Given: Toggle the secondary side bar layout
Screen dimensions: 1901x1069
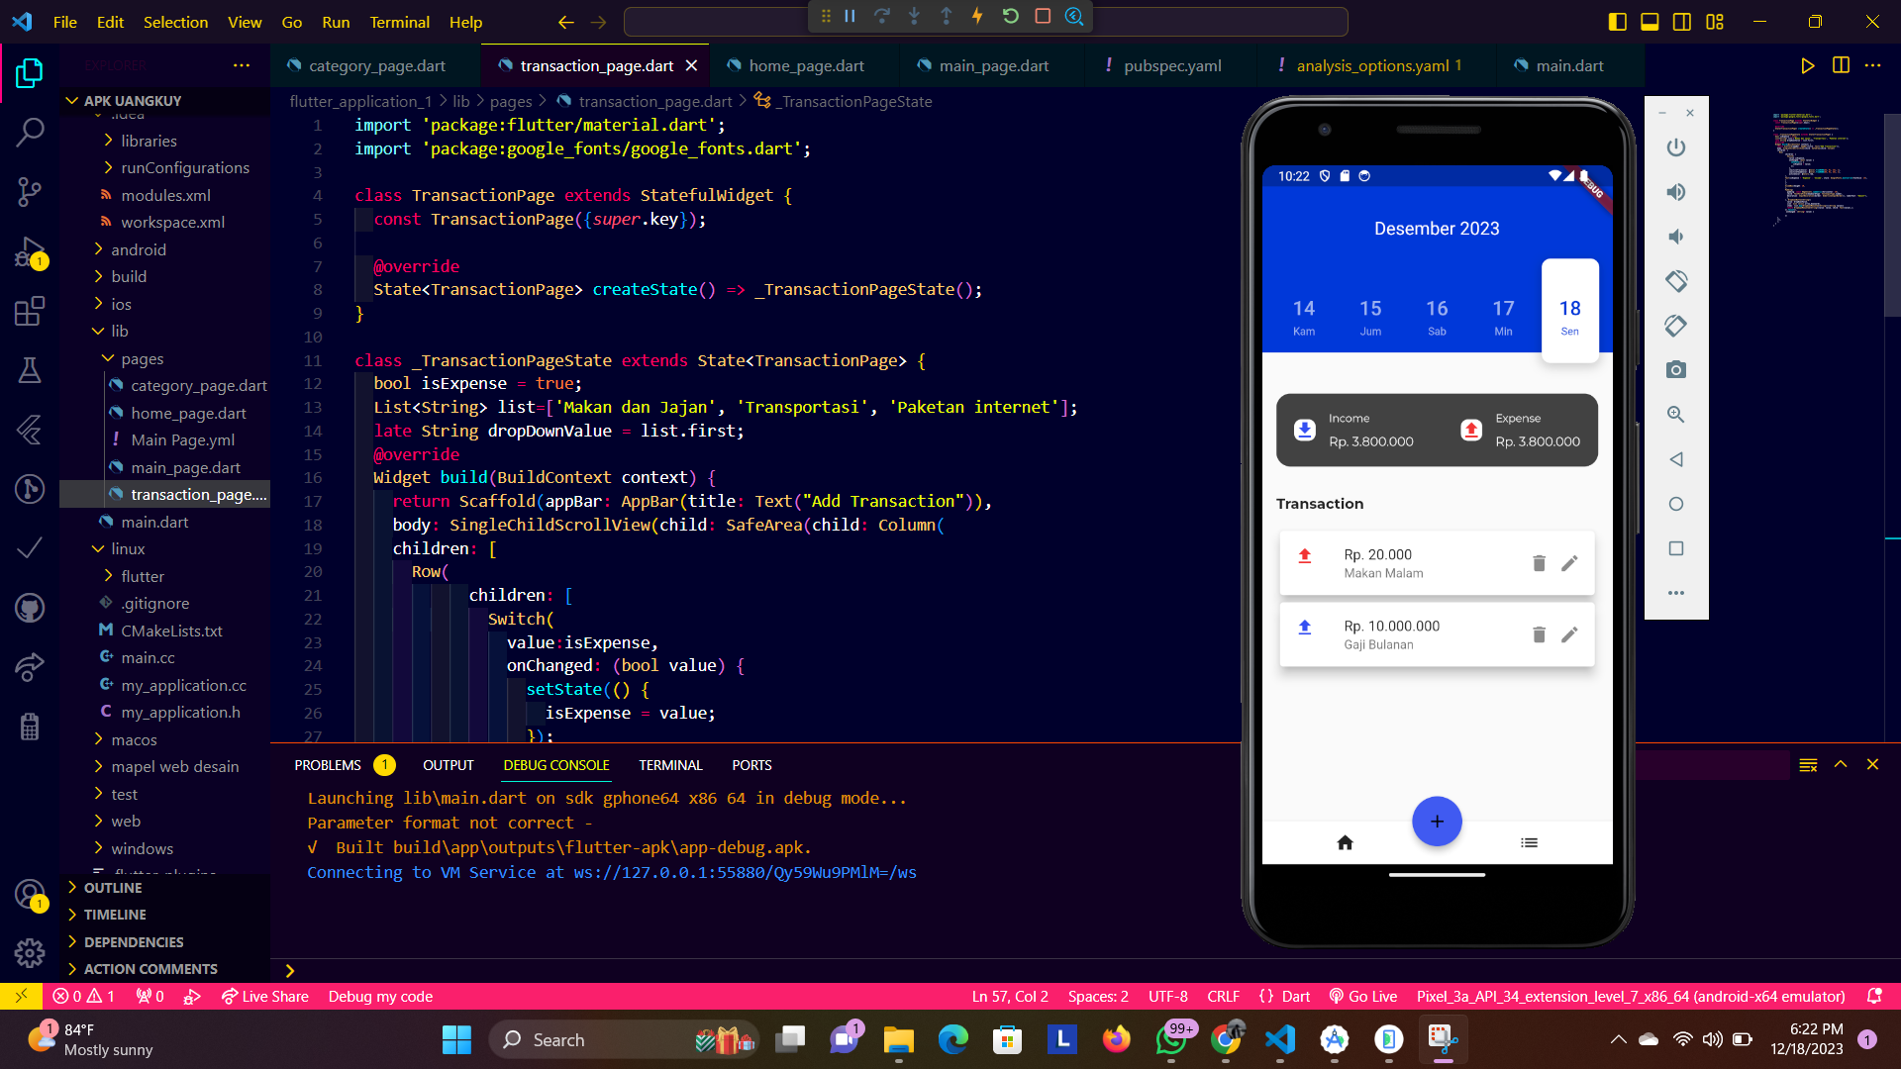Looking at the screenshot, I should coord(1682,22).
